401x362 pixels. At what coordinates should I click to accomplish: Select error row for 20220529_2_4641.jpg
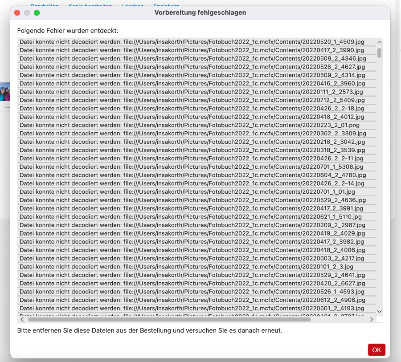click(197, 275)
